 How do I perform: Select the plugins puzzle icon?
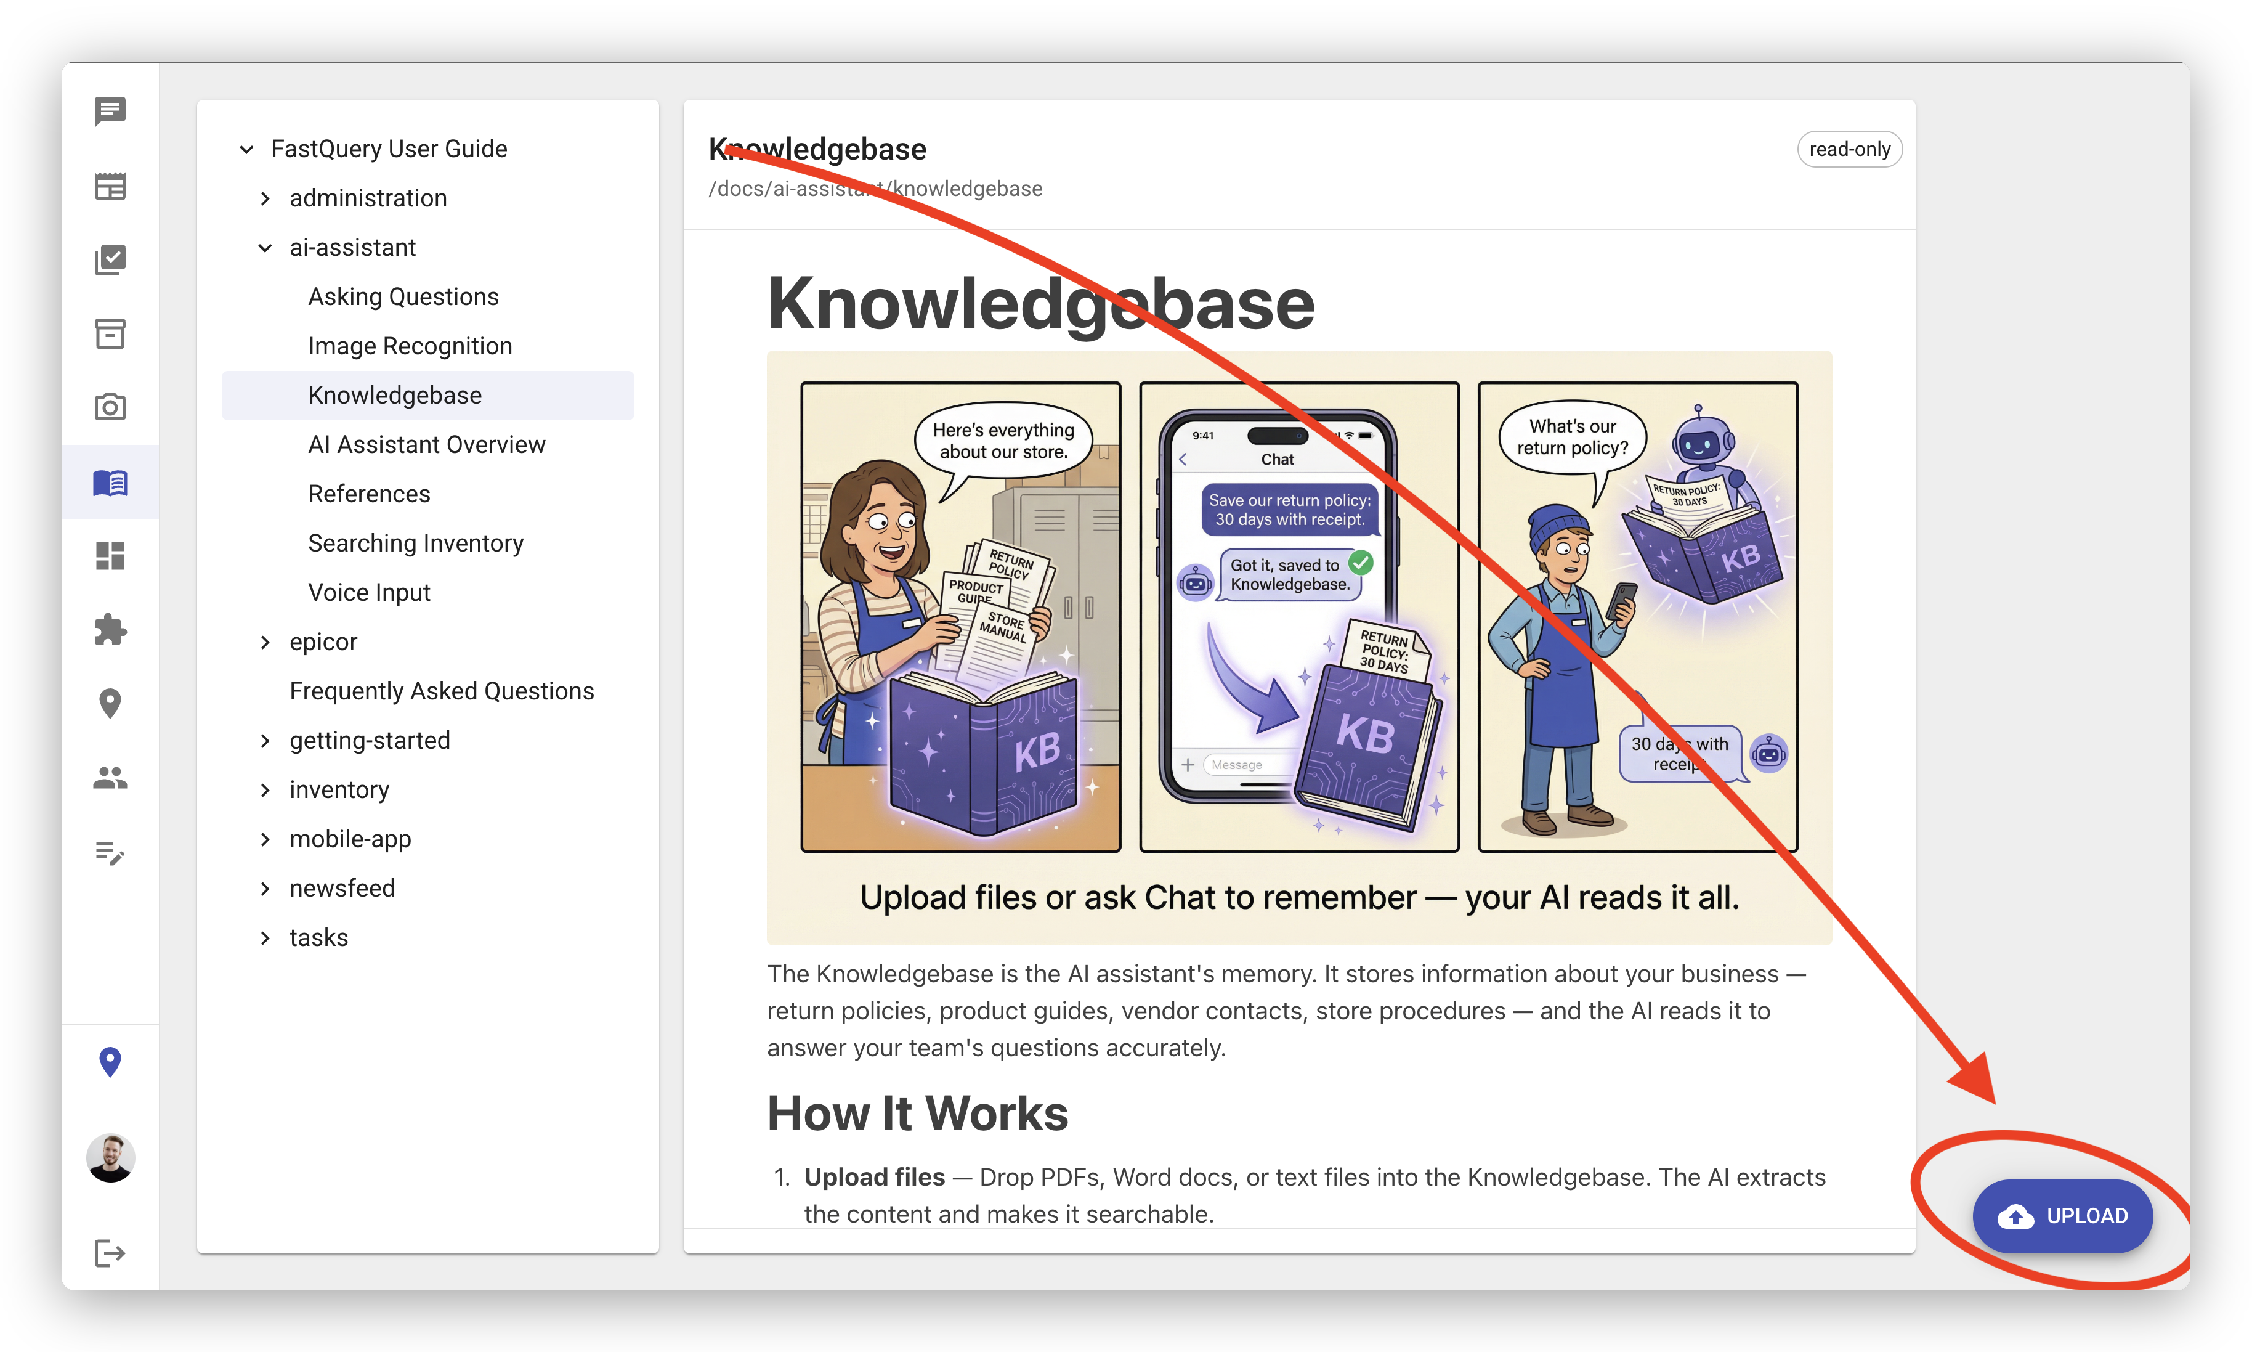(x=110, y=630)
